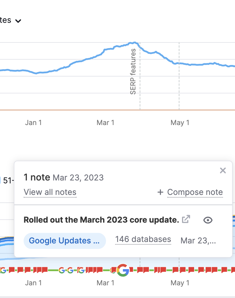Open the 146 databases link
This screenshot has width=235, height=298.
point(143,239)
